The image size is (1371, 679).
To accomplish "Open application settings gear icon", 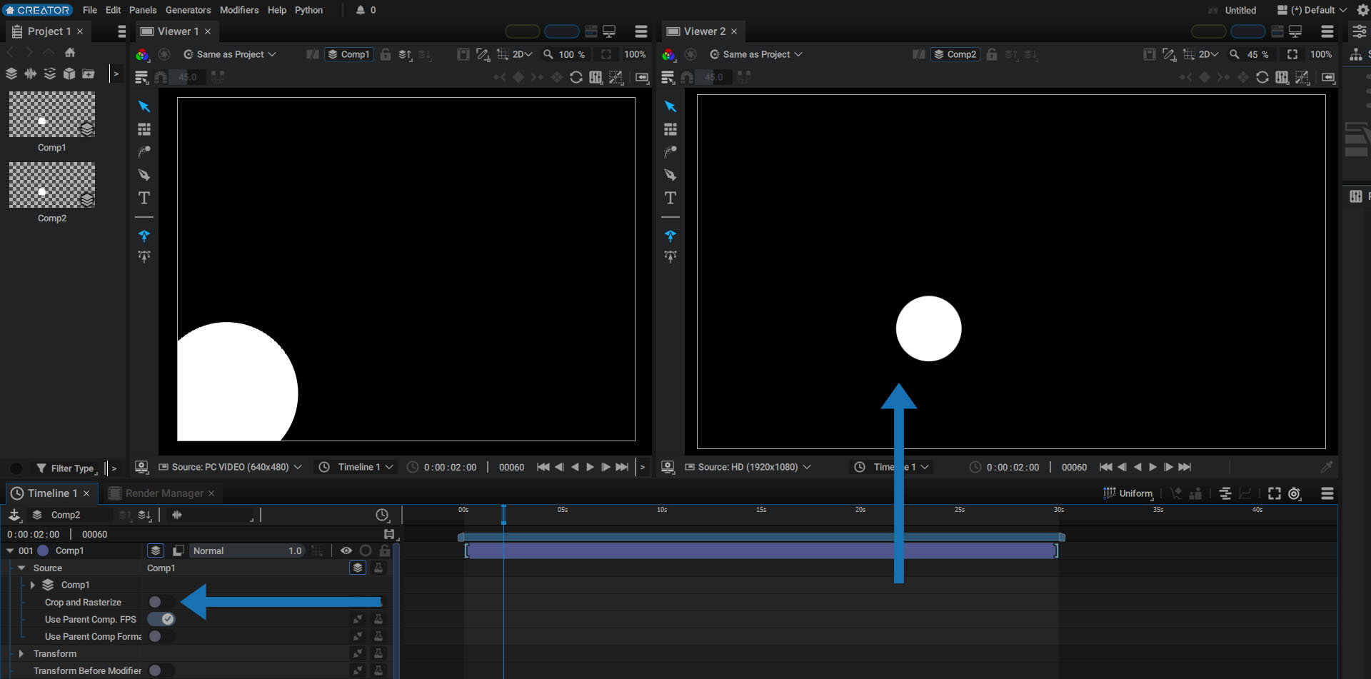I will 1362,10.
